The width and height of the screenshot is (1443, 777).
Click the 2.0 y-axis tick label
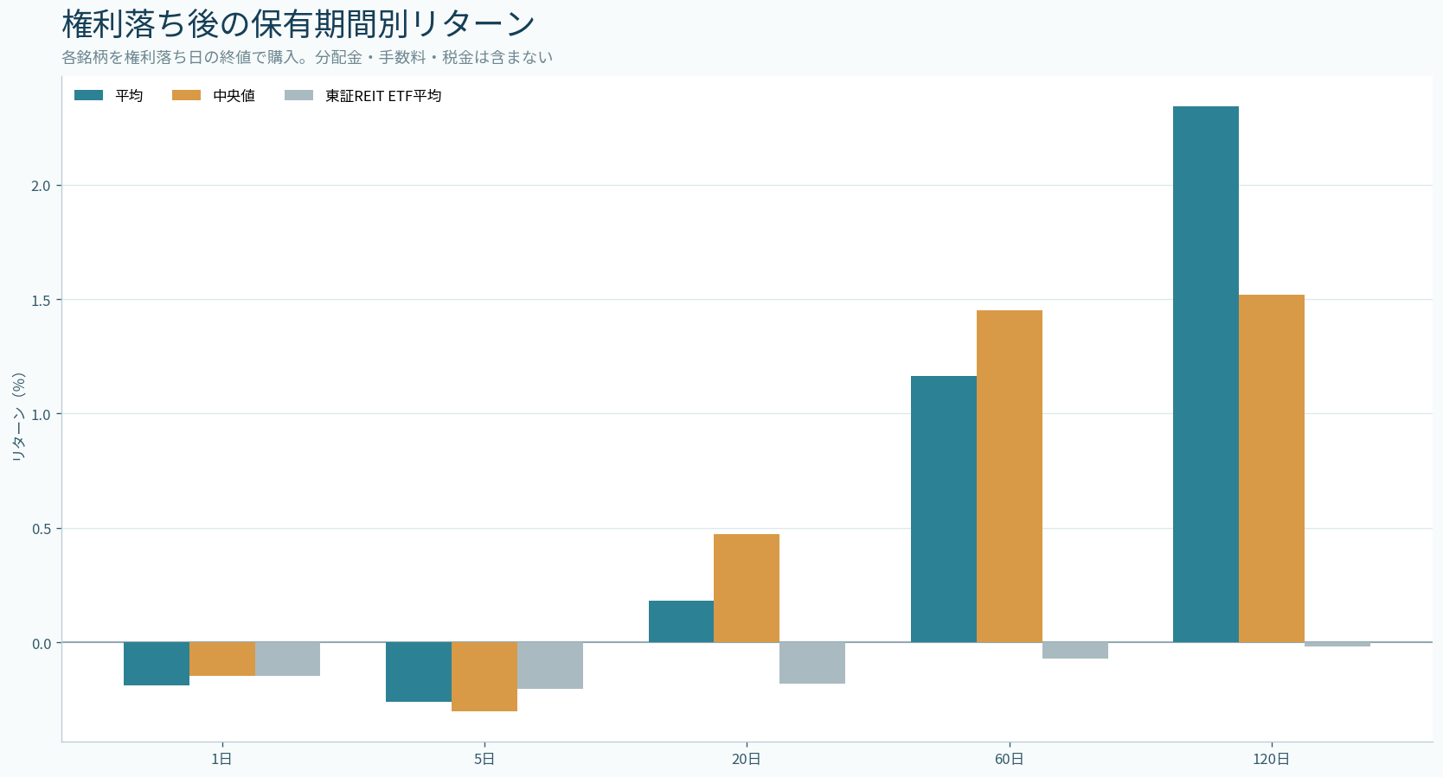pos(42,186)
